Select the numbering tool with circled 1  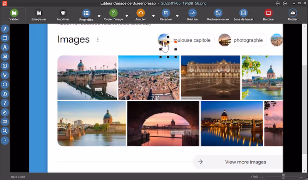tap(5, 66)
